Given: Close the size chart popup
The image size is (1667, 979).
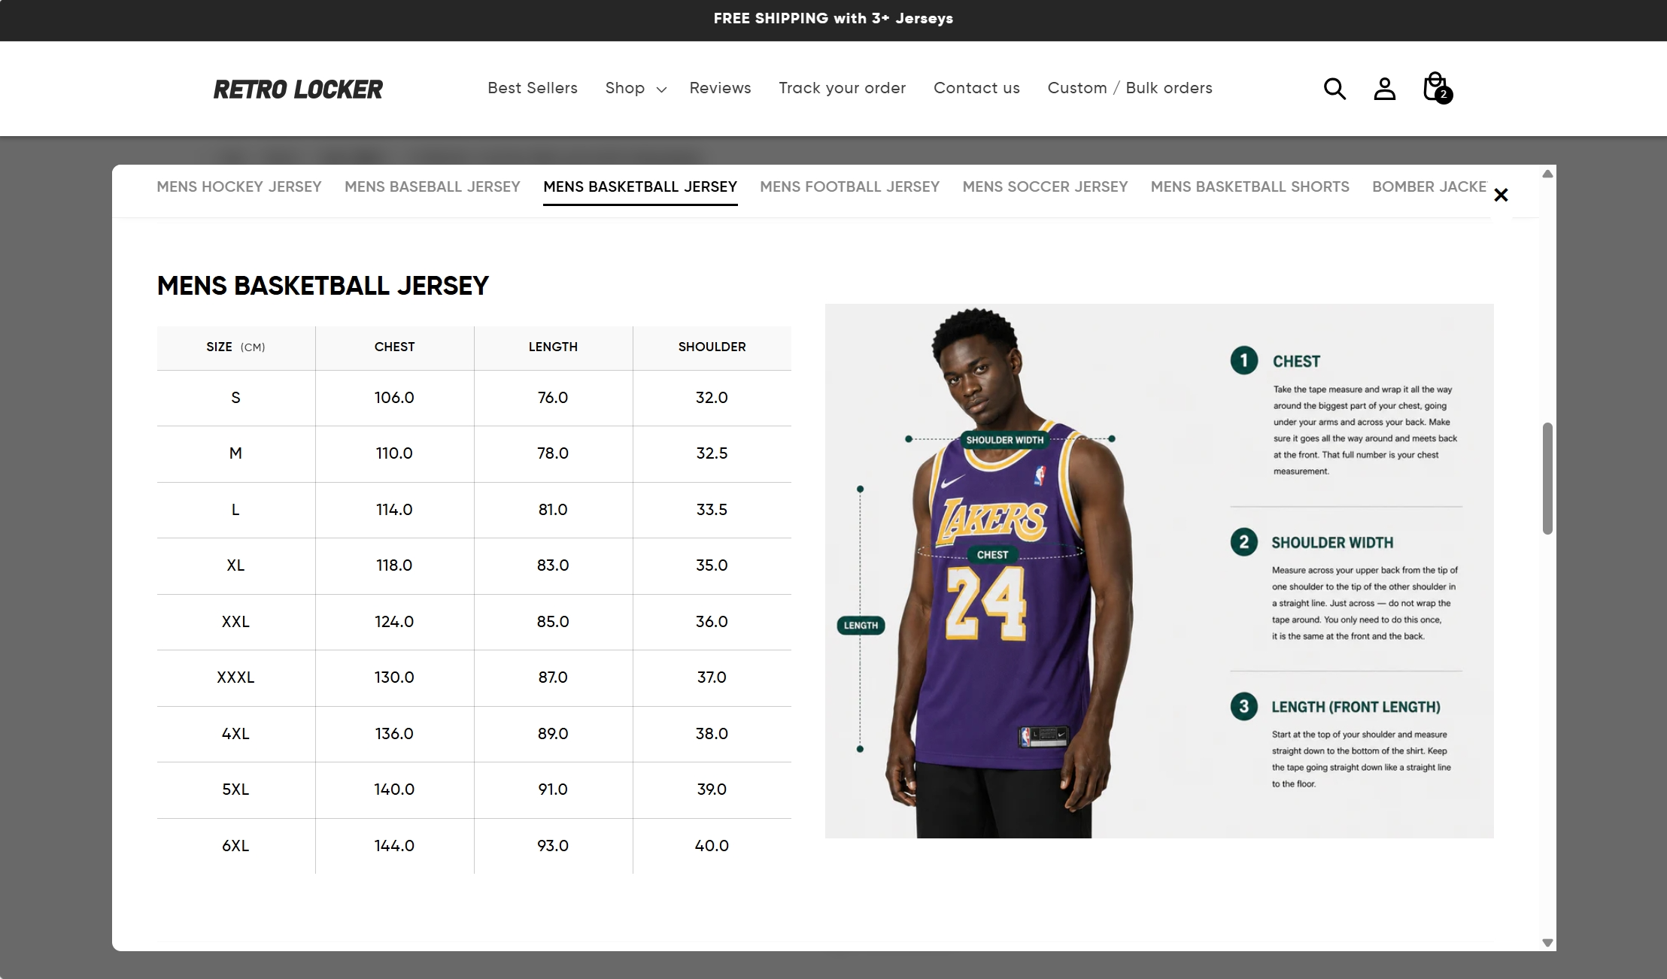Looking at the screenshot, I should click(x=1501, y=195).
